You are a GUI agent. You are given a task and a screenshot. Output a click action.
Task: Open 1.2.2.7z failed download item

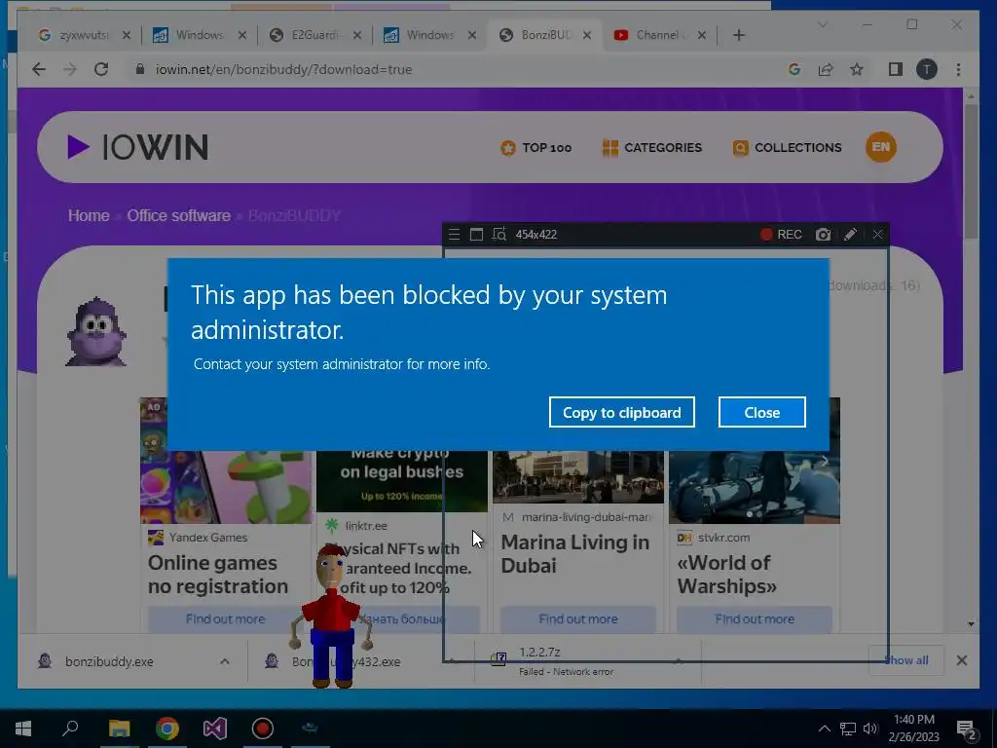pyautogui.click(x=566, y=661)
